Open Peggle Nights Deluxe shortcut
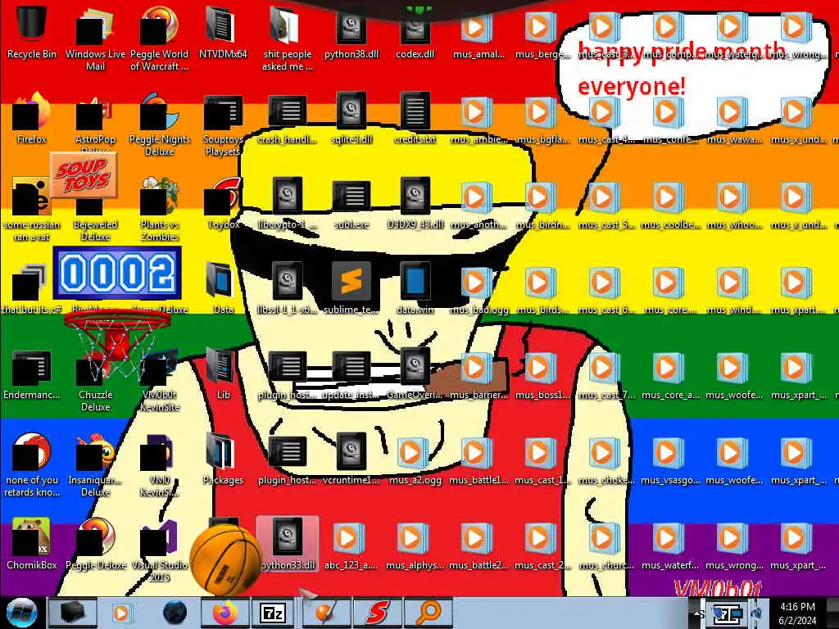Viewport: 839px width, 629px height. [x=160, y=124]
